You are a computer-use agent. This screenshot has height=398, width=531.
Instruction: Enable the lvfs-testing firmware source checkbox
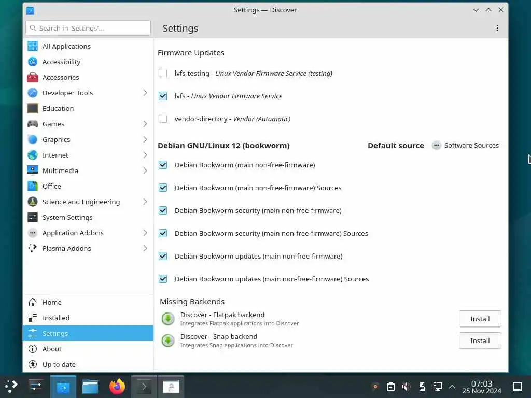tap(163, 73)
